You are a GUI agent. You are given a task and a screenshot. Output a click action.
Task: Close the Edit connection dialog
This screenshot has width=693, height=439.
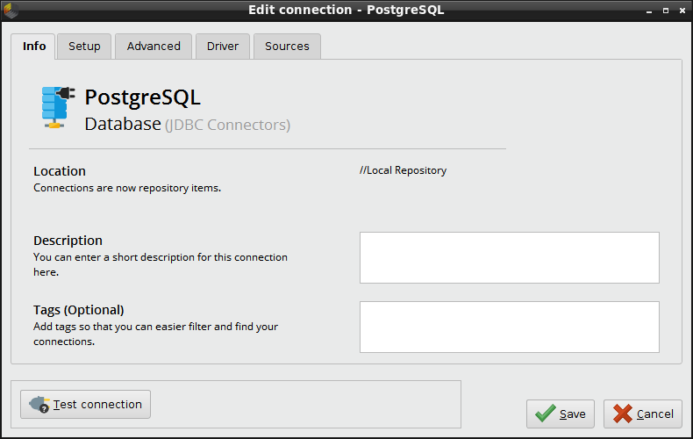pos(681,10)
